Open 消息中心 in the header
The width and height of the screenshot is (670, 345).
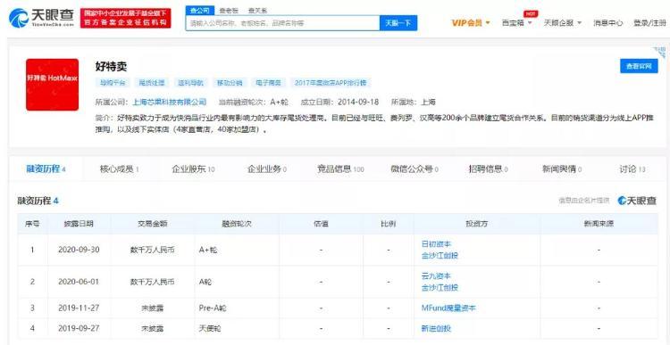pos(607,23)
